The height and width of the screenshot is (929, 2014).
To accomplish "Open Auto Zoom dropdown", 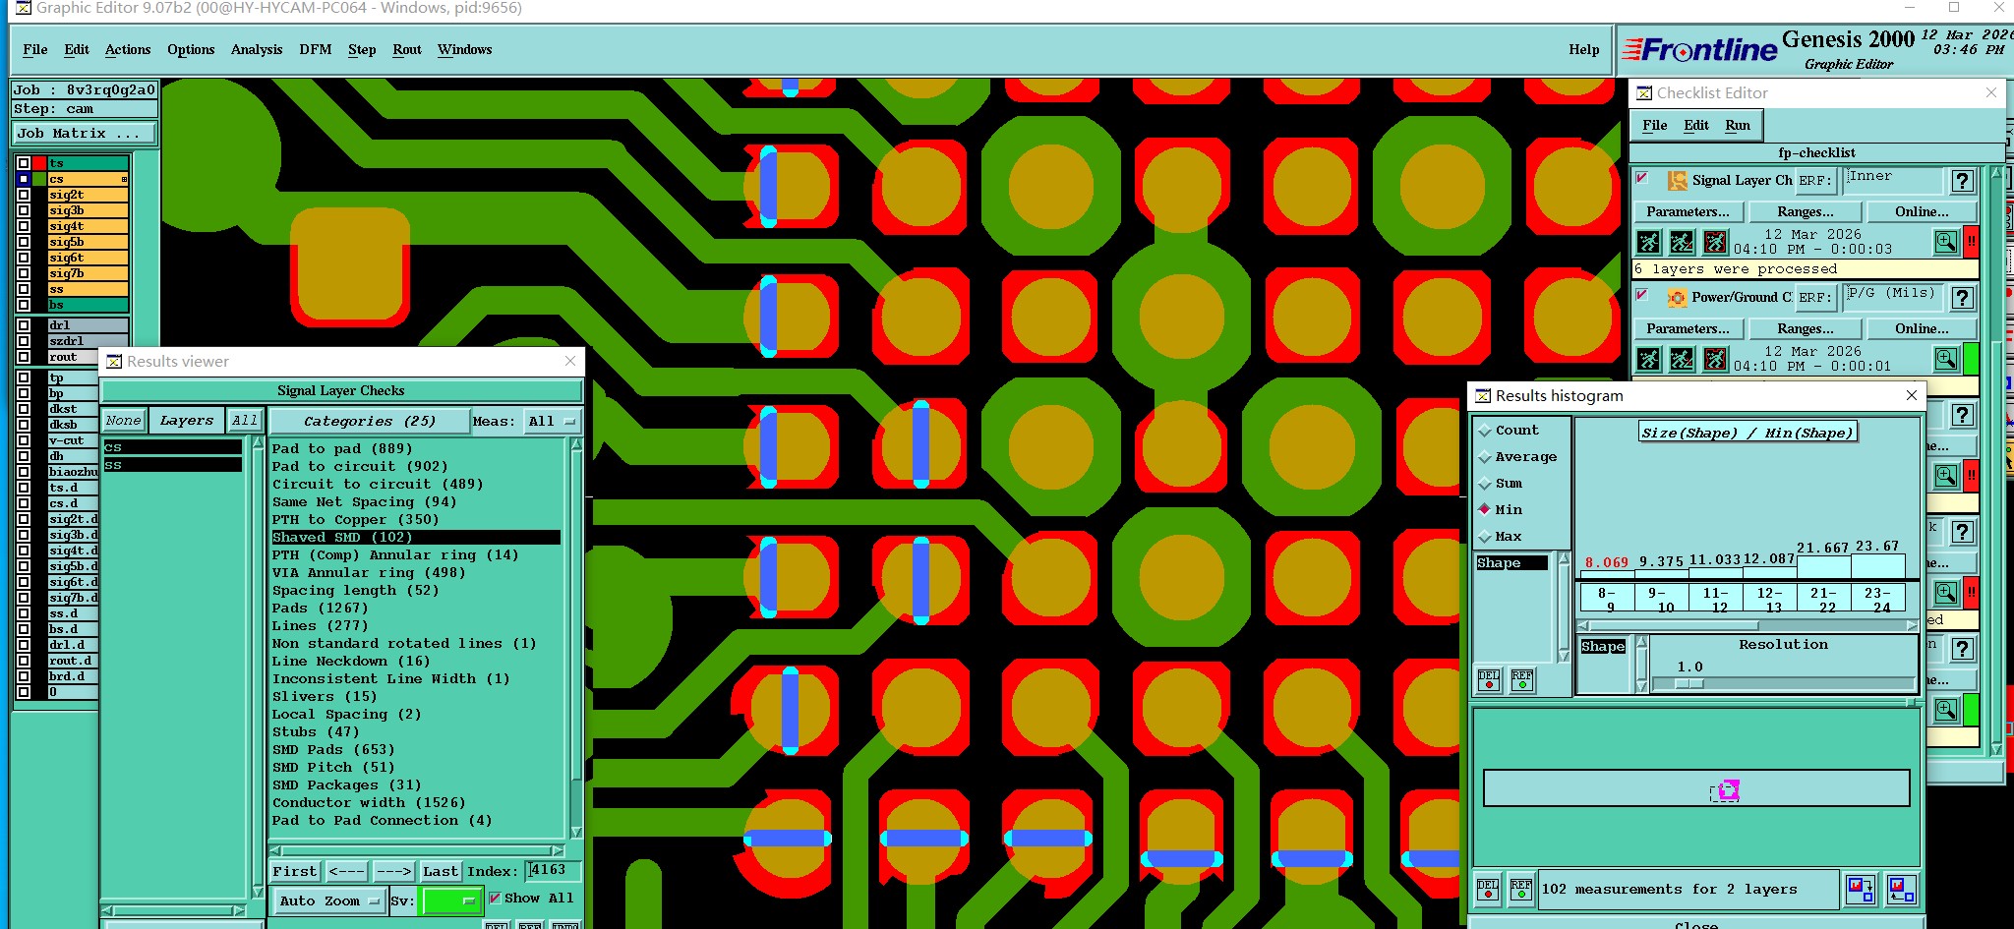I will (x=329, y=900).
